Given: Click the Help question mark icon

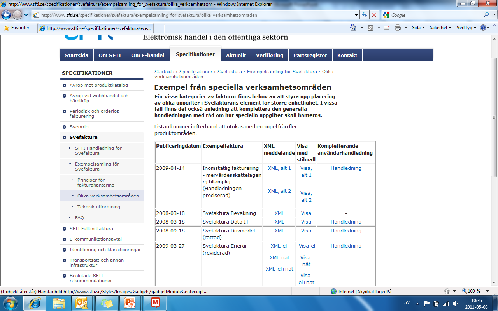Looking at the screenshot, I should point(483,28).
